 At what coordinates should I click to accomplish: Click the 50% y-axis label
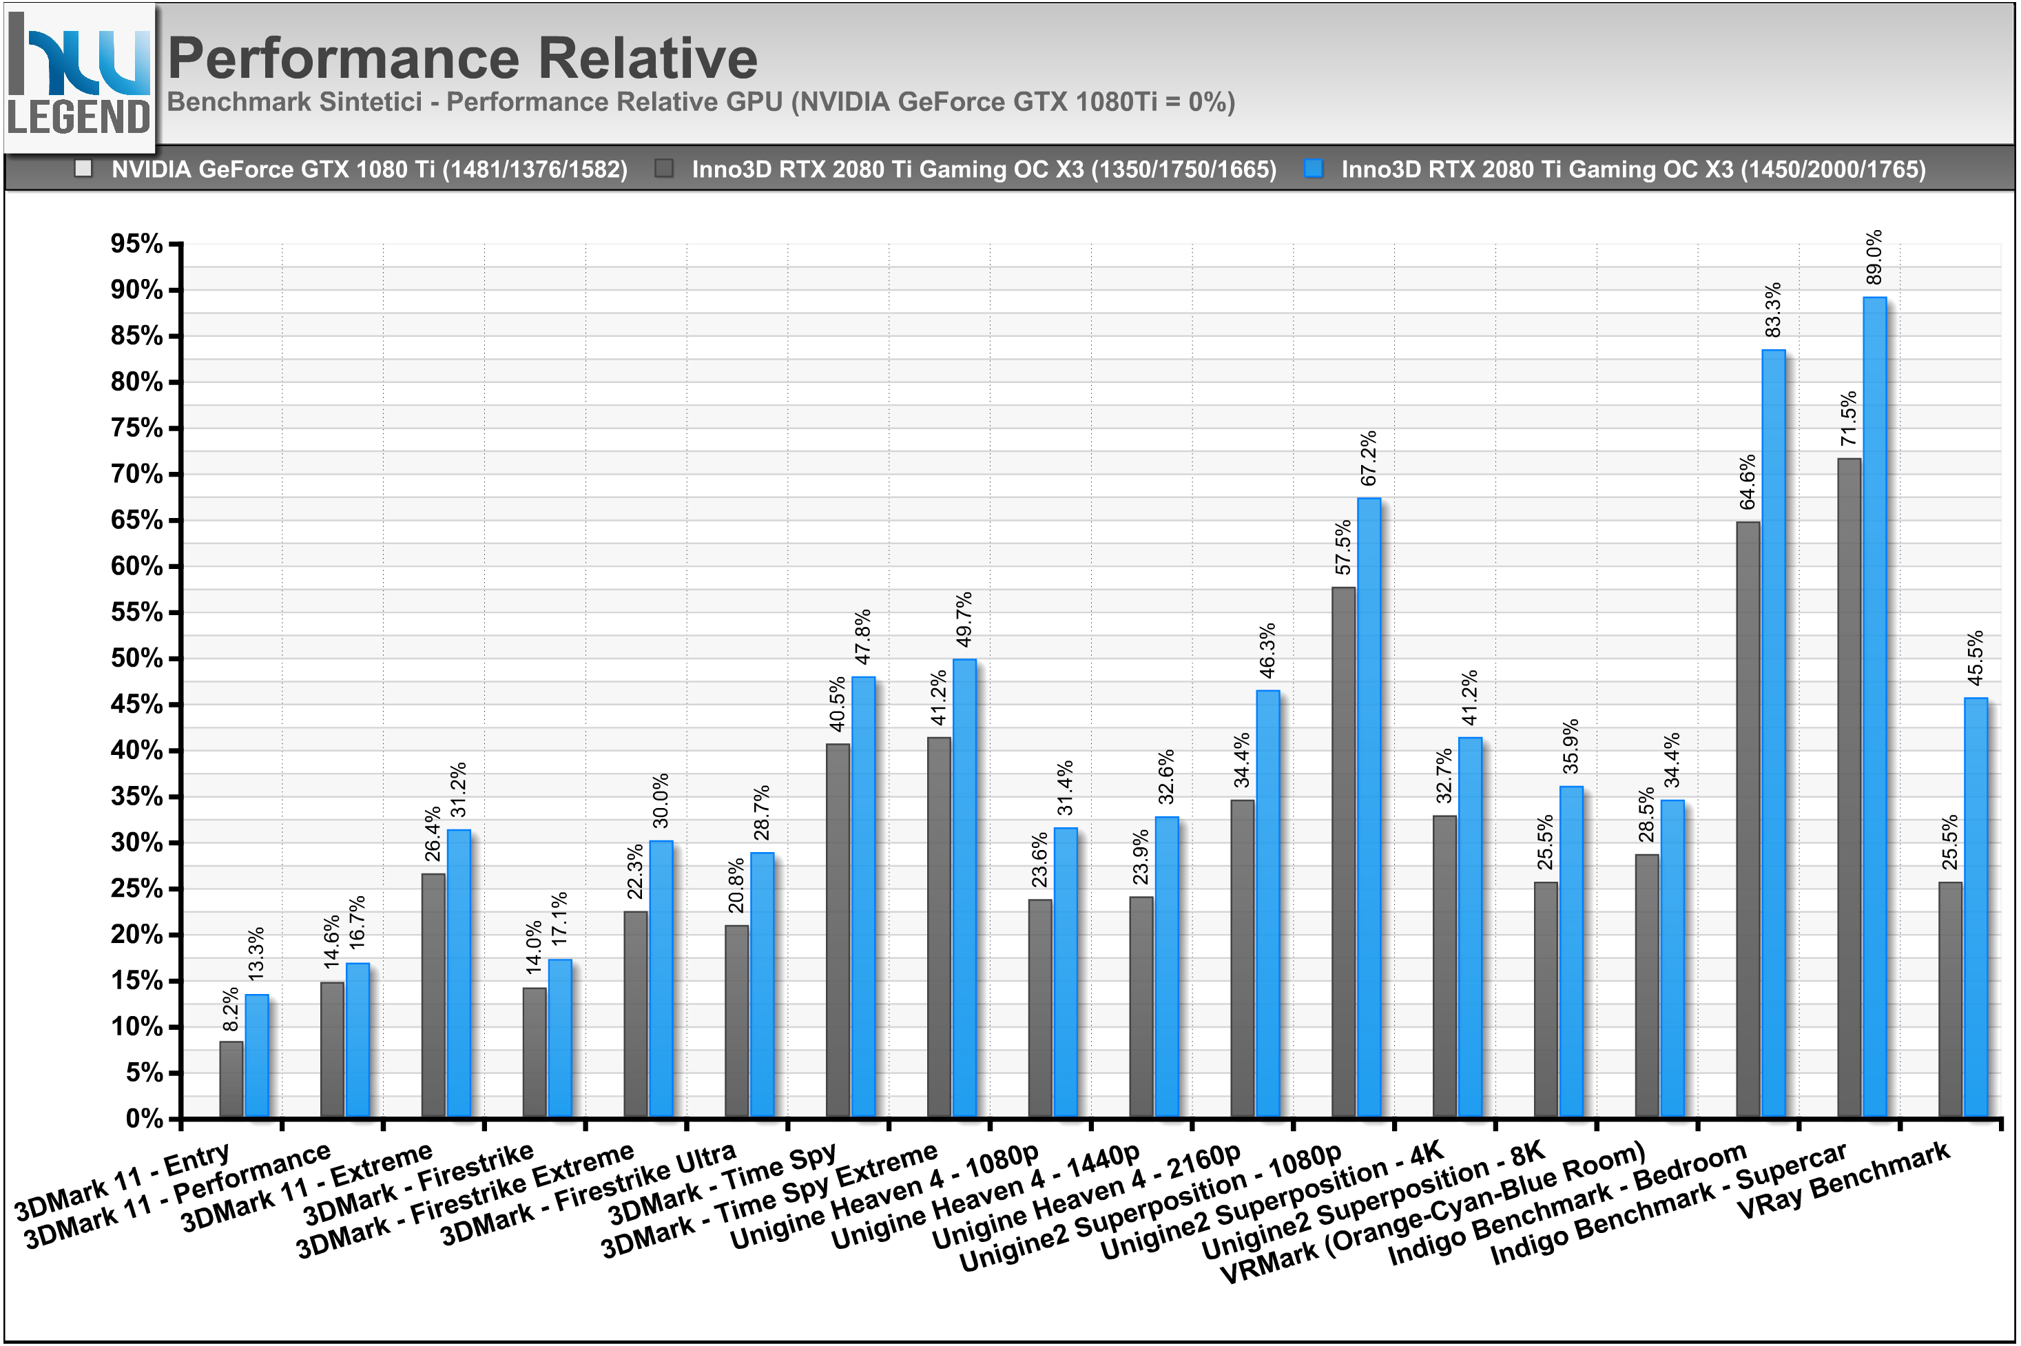[136, 659]
